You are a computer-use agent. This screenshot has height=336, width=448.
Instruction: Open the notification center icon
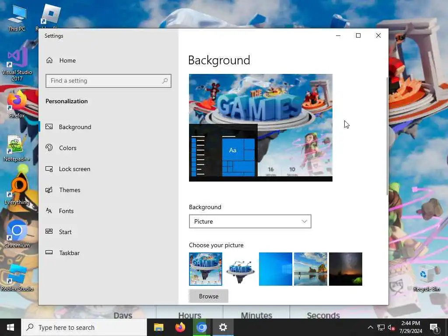(x=434, y=327)
